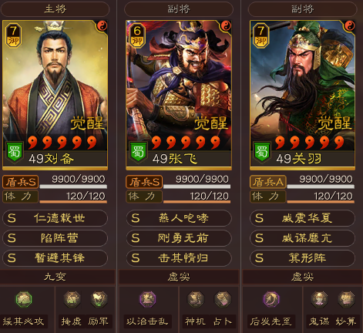Click the 蜀 faction badge on 张飞's card
The width and height of the screenshot is (363, 333).
click(x=138, y=152)
